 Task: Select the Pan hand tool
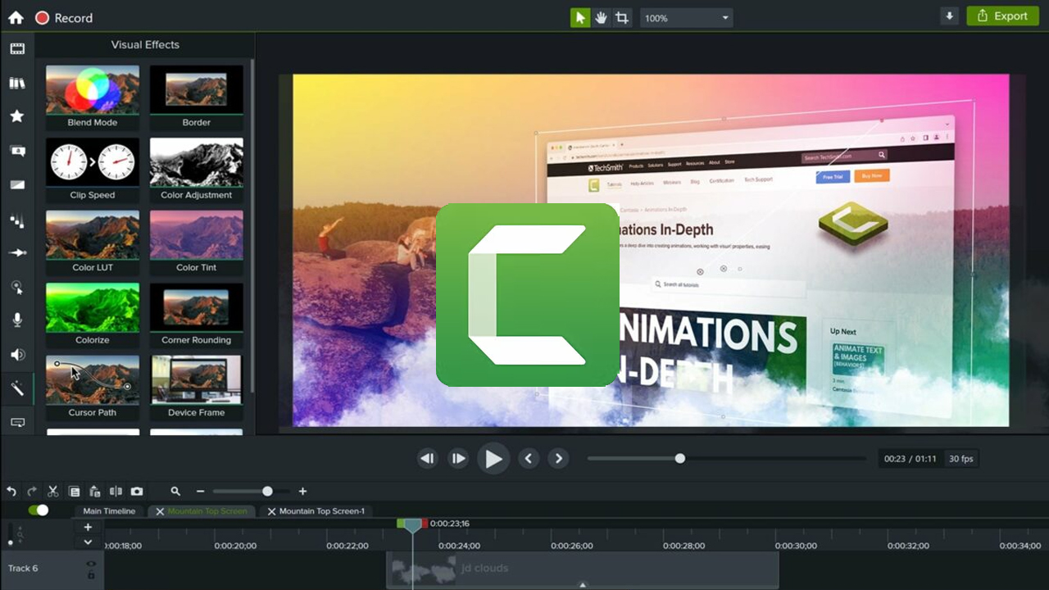click(x=601, y=18)
